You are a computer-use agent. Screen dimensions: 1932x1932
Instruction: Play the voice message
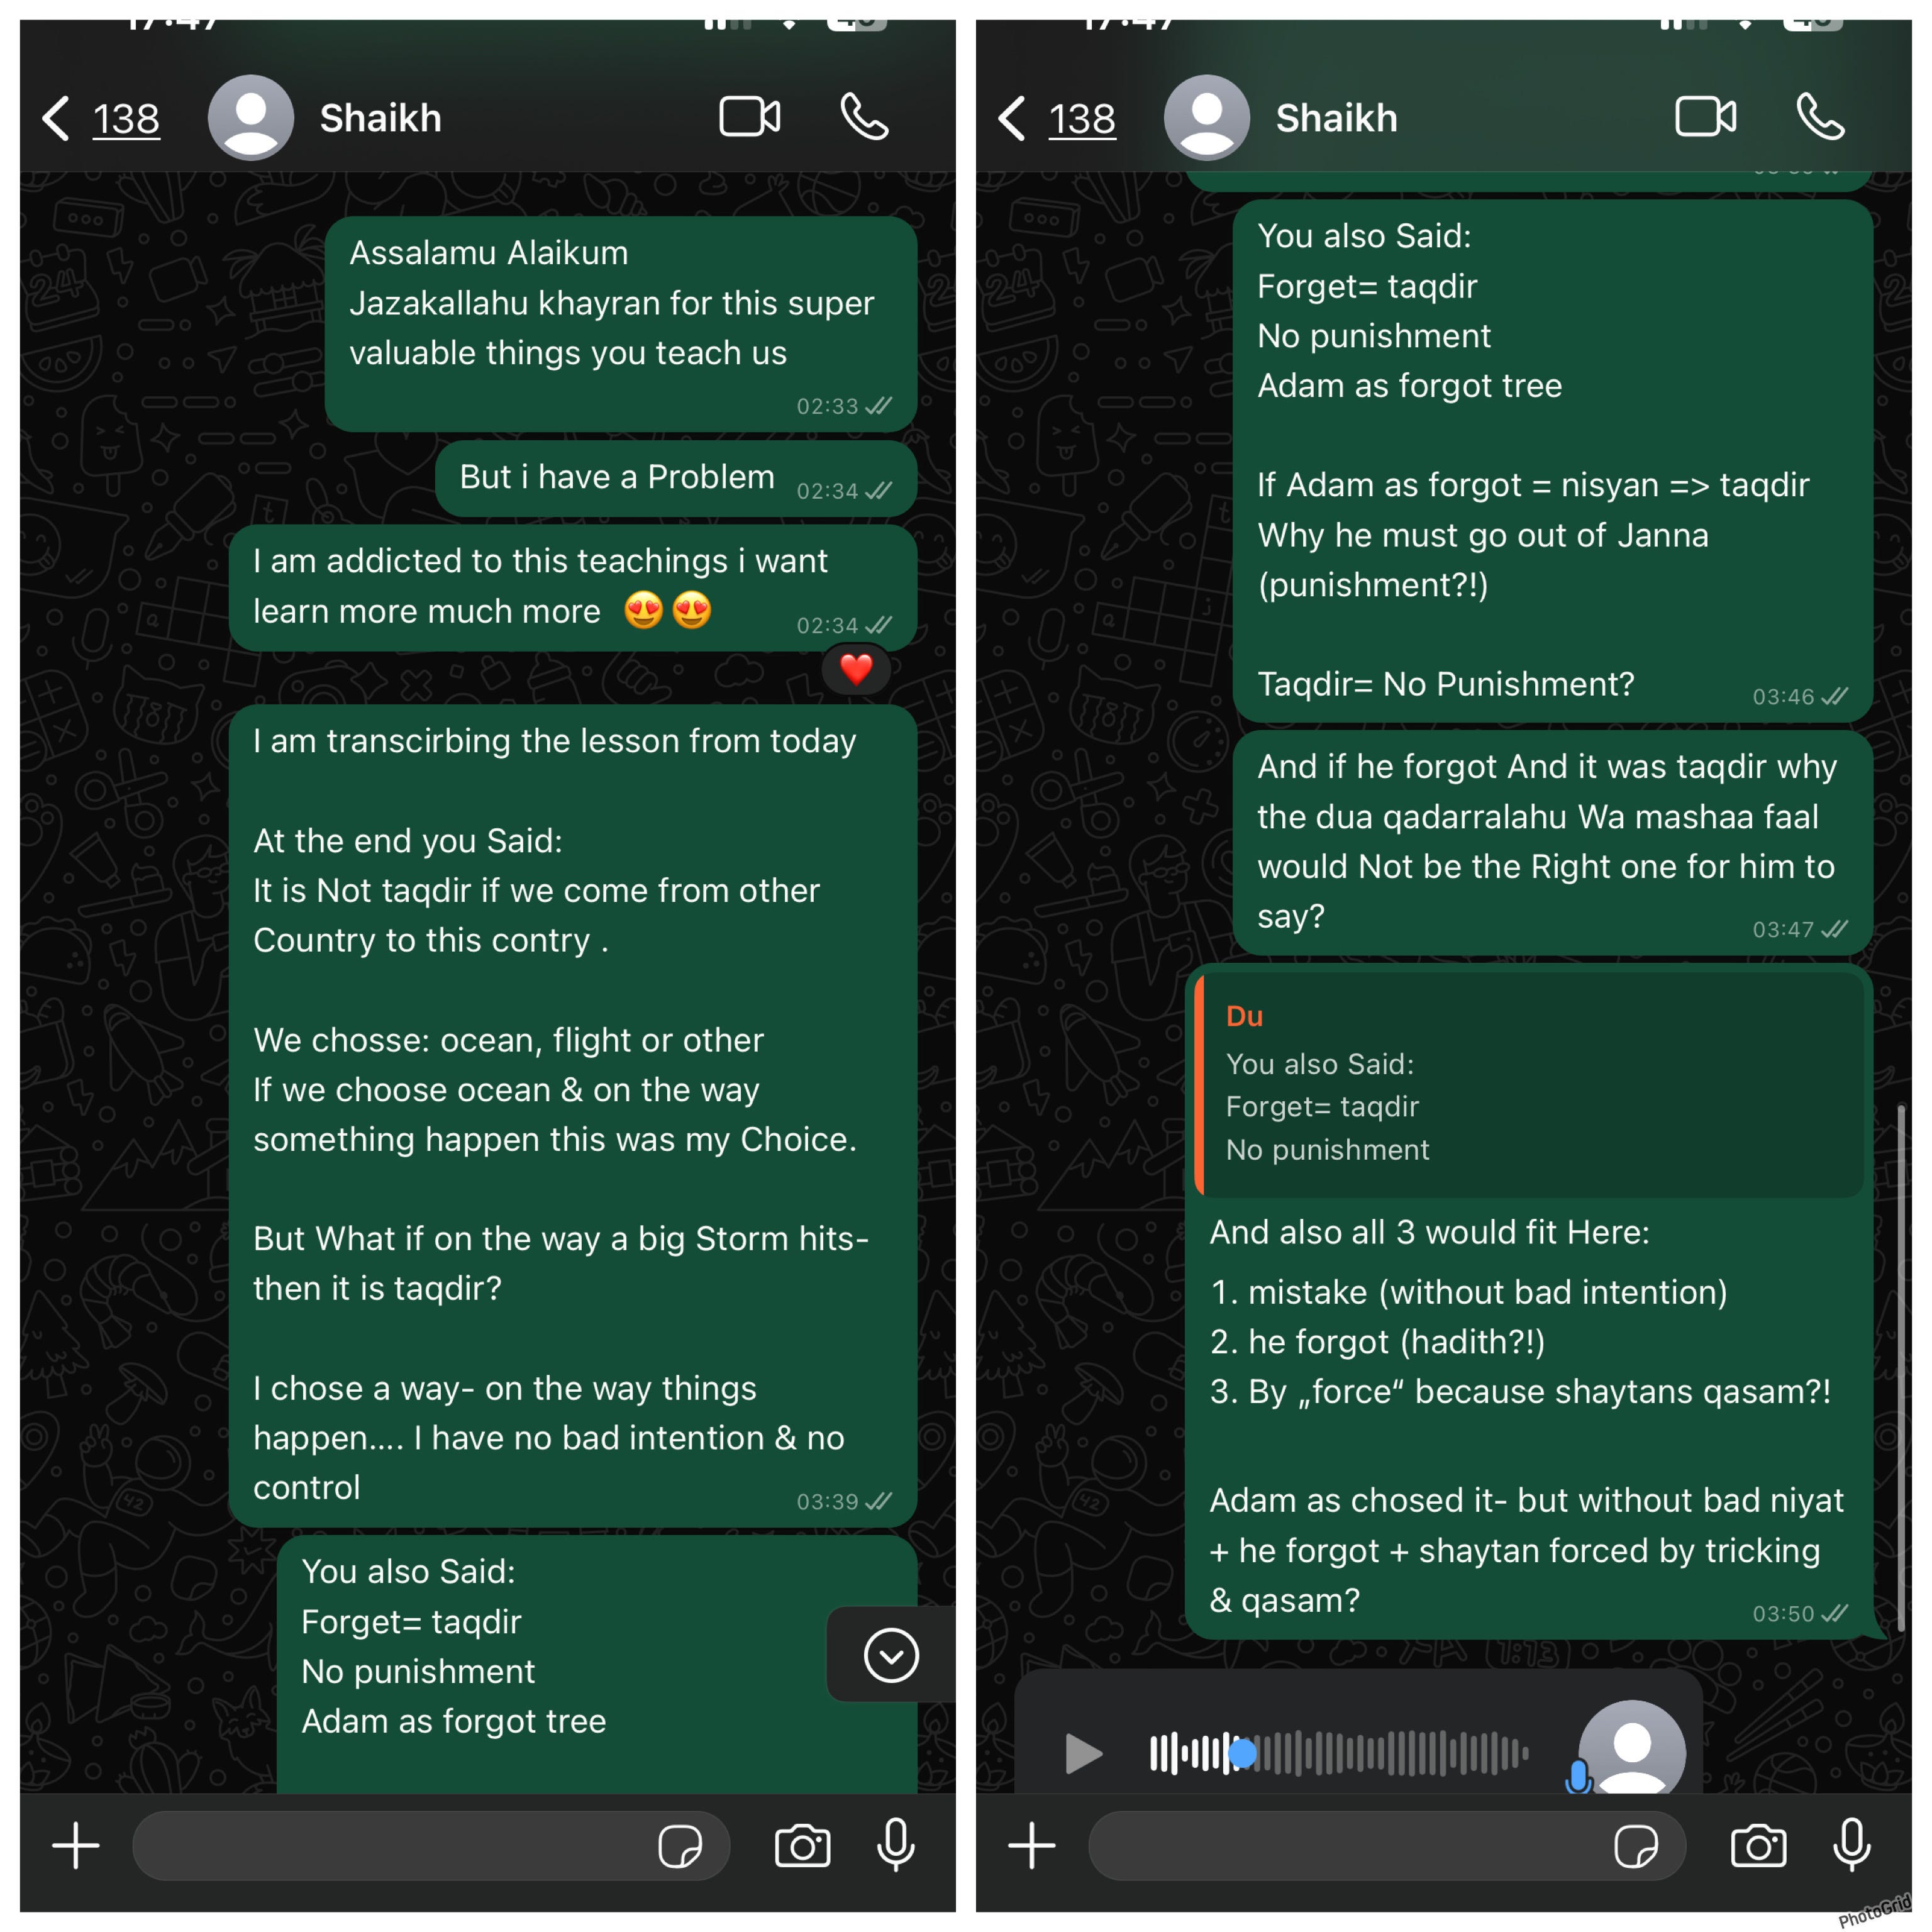(x=1082, y=1753)
